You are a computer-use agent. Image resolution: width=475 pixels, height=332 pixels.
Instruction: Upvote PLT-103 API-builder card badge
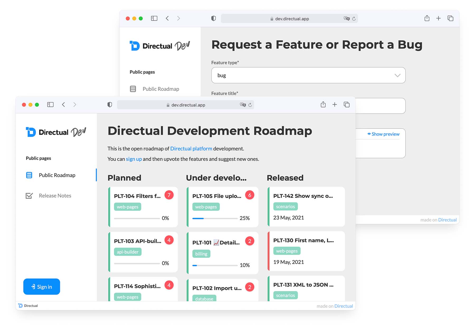click(x=169, y=240)
